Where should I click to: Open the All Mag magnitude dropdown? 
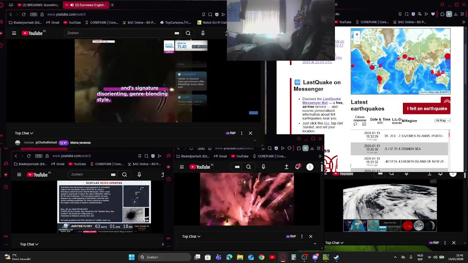[x=442, y=121]
